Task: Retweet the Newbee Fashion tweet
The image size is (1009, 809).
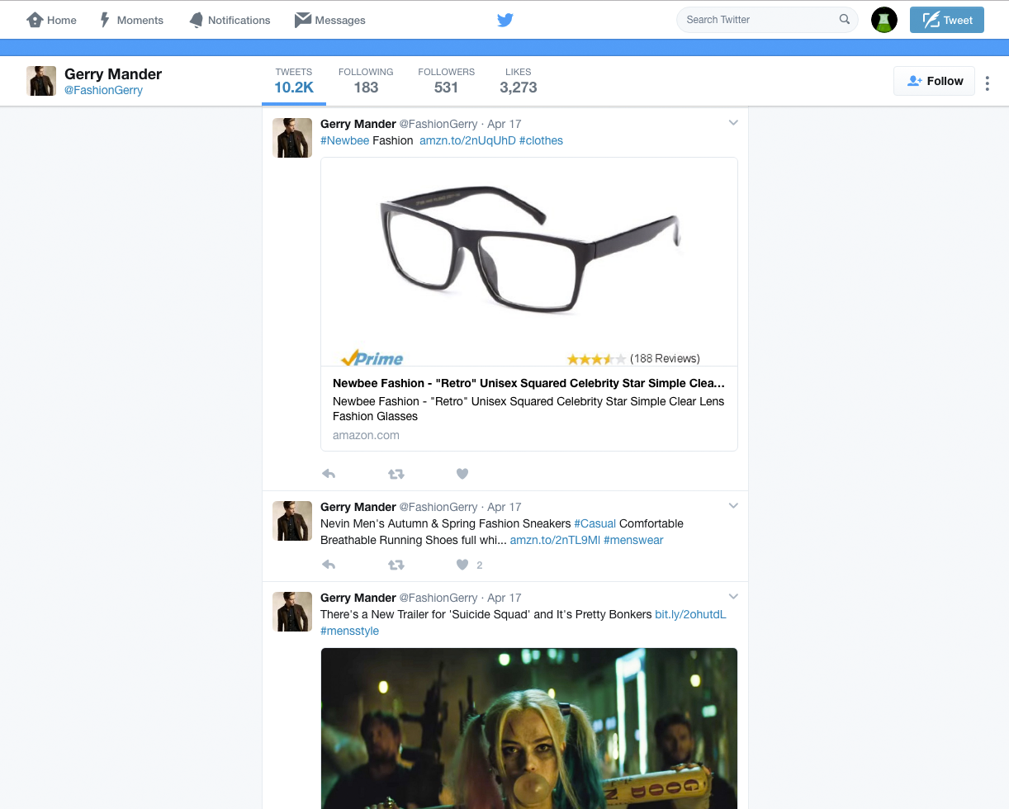Action: [x=396, y=474]
